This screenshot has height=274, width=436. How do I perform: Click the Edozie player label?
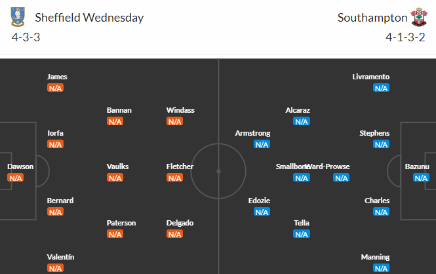(x=259, y=201)
